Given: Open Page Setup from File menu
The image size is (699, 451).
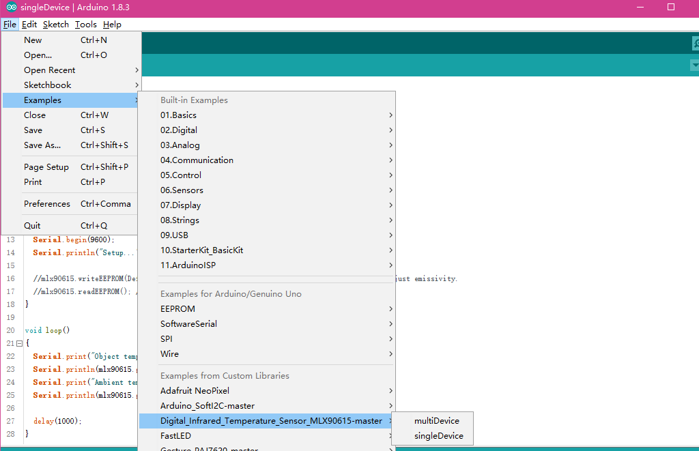Looking at the screenshot, I should [x=70, y=167].
